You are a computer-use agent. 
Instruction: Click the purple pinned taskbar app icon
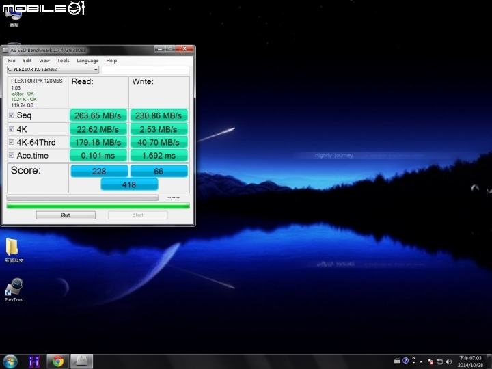(34, 361)
